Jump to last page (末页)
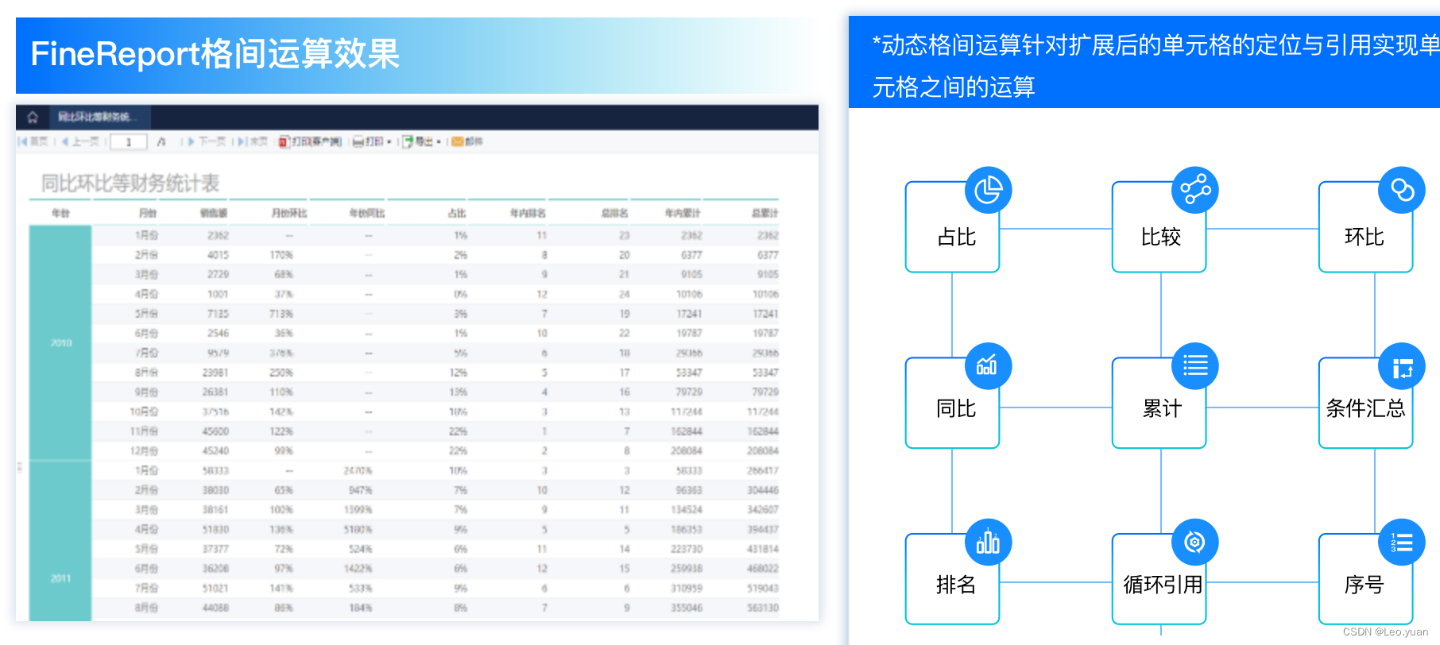This screenshot has height=645, width=1440. click(253, 141)
